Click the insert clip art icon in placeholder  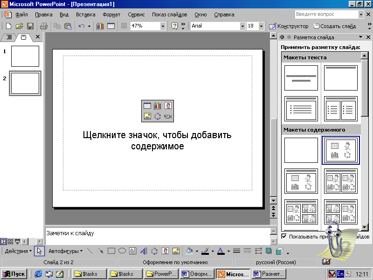click(x=168, y=106)
